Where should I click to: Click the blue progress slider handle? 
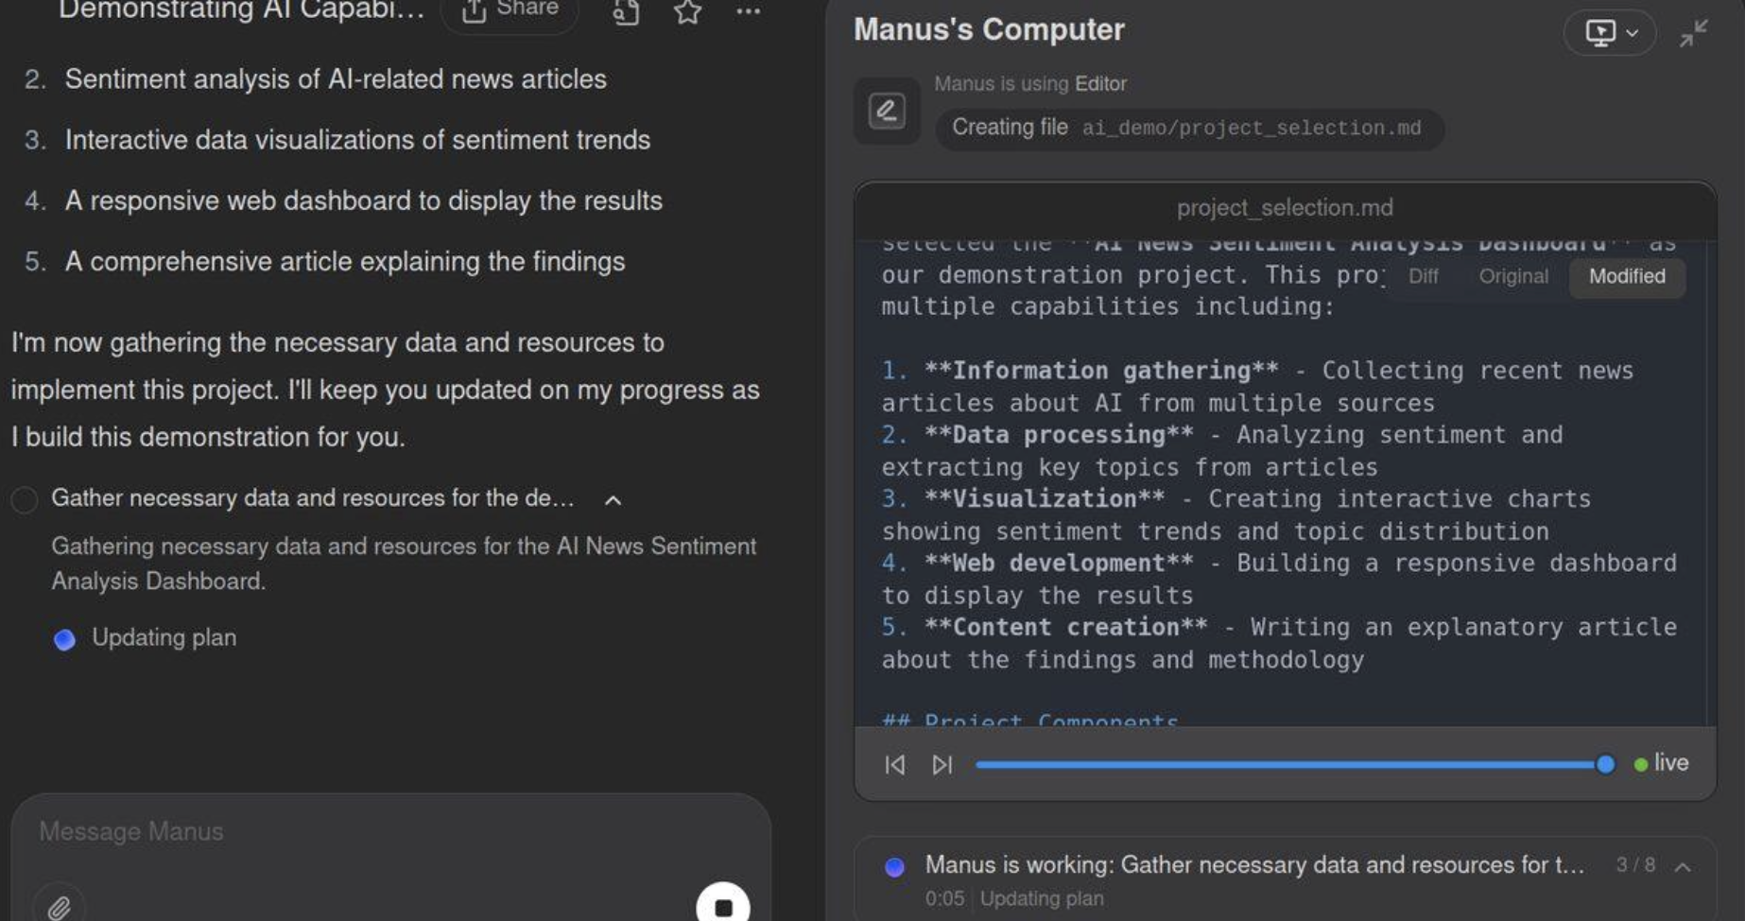(x=1605, y=764)
